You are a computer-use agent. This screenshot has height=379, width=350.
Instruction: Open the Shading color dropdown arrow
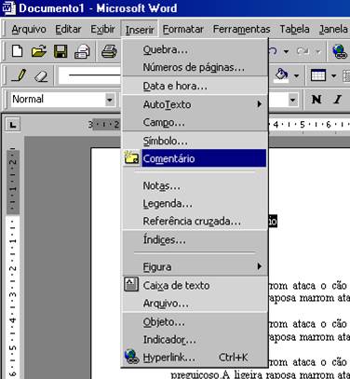[x=296, y=75]
